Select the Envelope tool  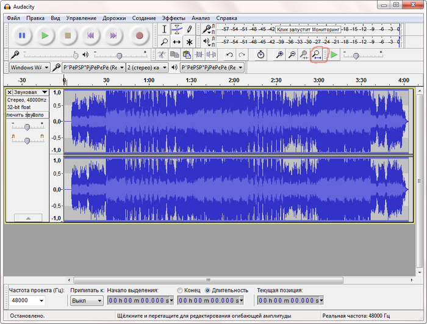(x=176, y=29)
